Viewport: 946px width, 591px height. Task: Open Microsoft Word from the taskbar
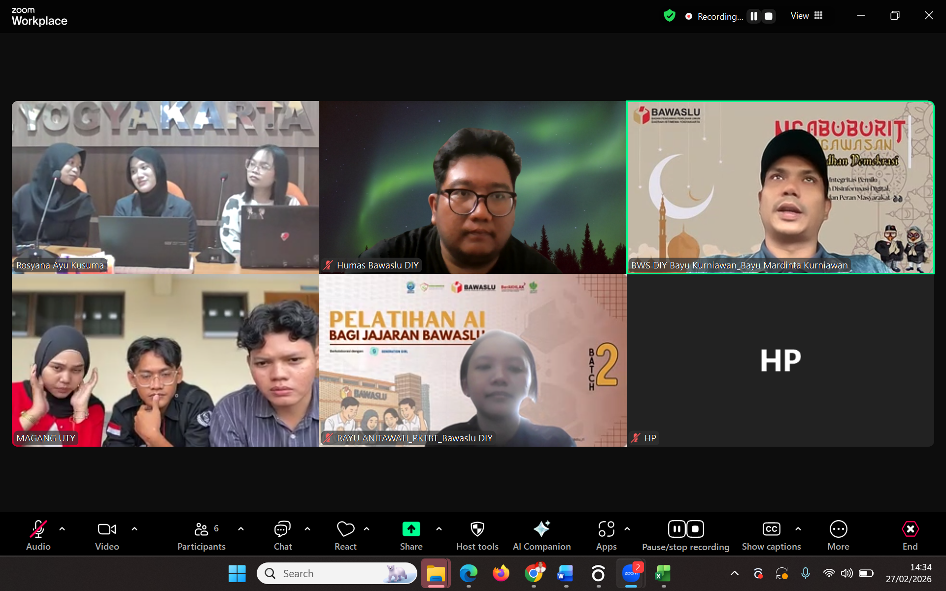point(566,573)
